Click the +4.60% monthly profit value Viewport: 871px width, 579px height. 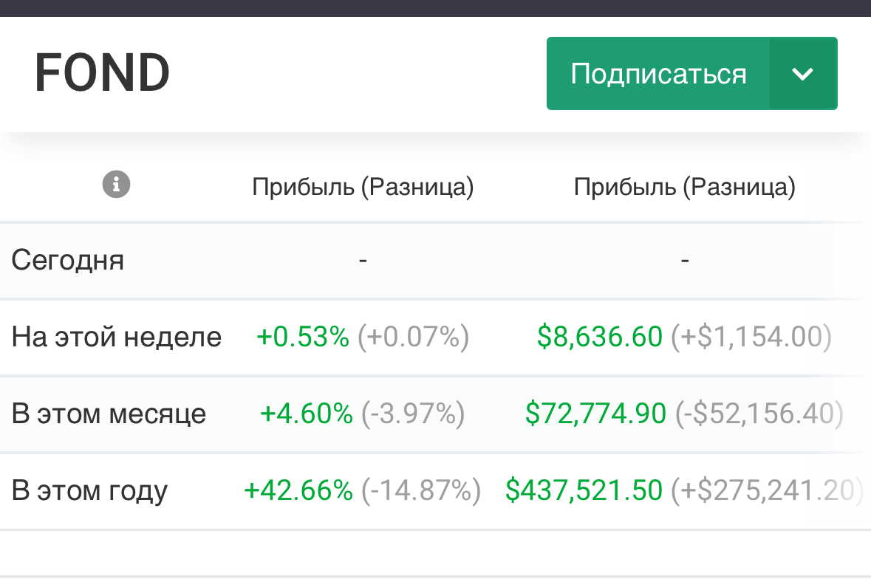[x=307, y=414]
